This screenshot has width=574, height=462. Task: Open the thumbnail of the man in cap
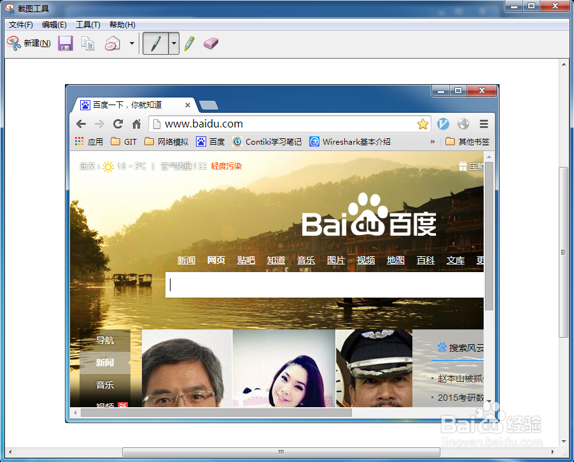click(374, 368)
